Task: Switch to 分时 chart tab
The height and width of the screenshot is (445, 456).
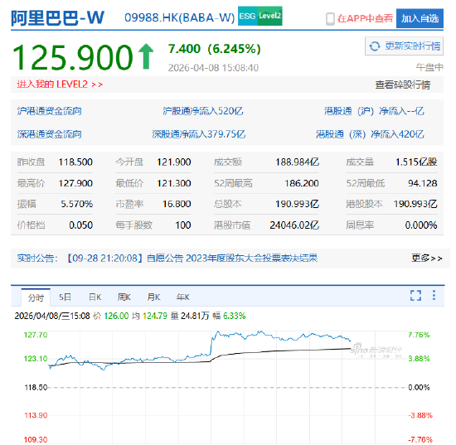Action: click(36, 297)
